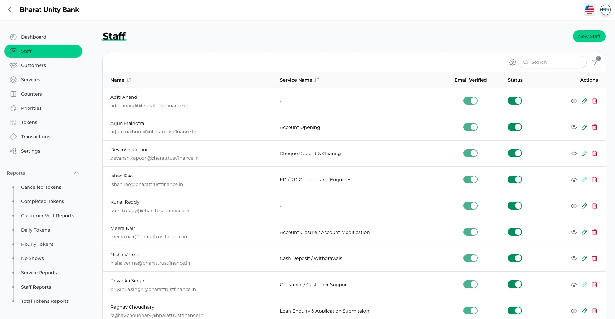Delete Arjun Malhotra using the trash icon

(x=595, y=127)
